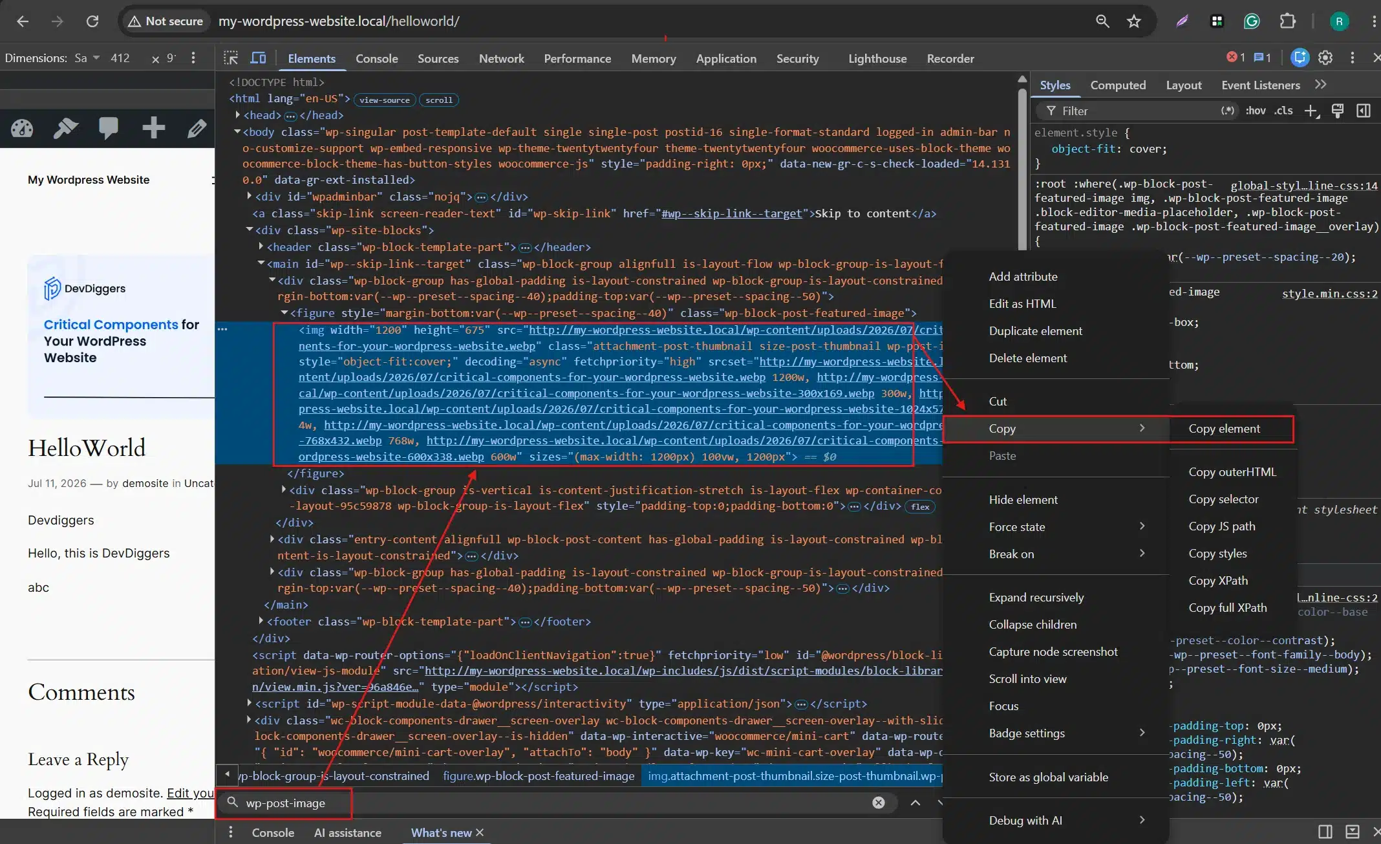Click the figure.wp-block-post-featured-image breadcrumb
Image resolution: width=1381 pixels, height=844 pixels.
[x=539, y=776]
